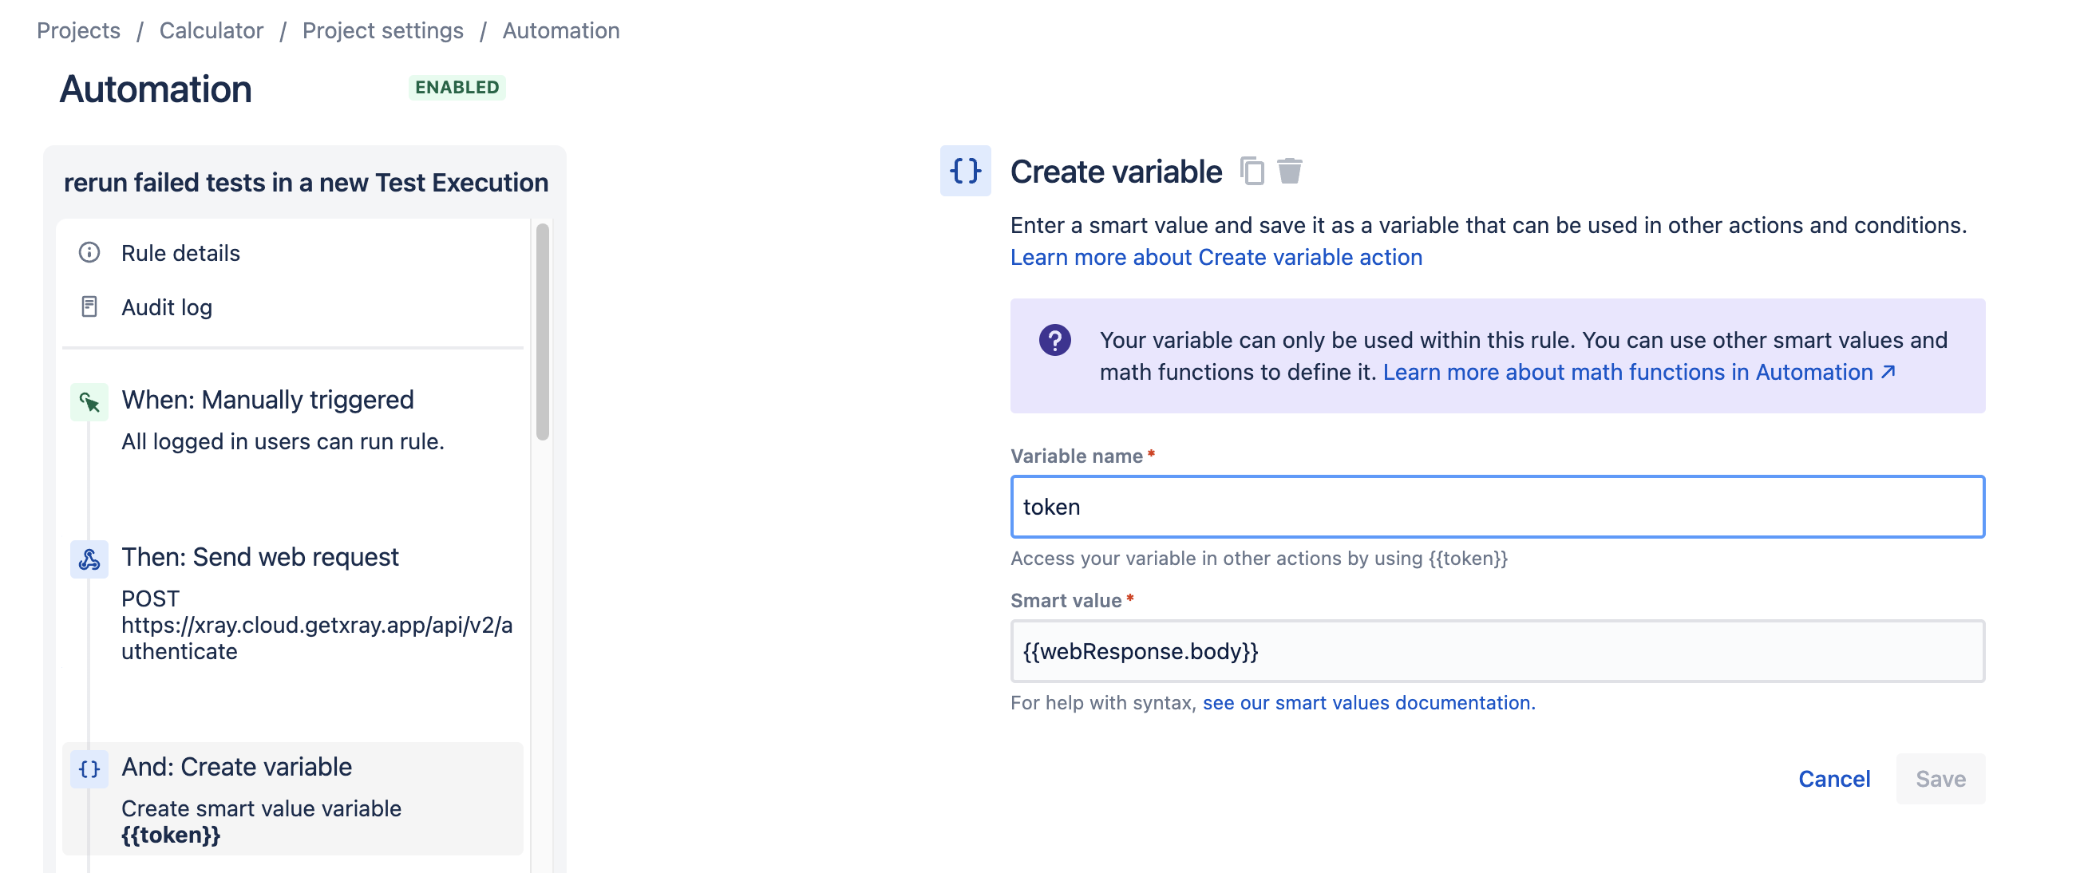The width and height of the screenshot is (2088, 873).
Task: Click the 'Access your variable in other actions' hint text
Action: [x=1259, y=559]
